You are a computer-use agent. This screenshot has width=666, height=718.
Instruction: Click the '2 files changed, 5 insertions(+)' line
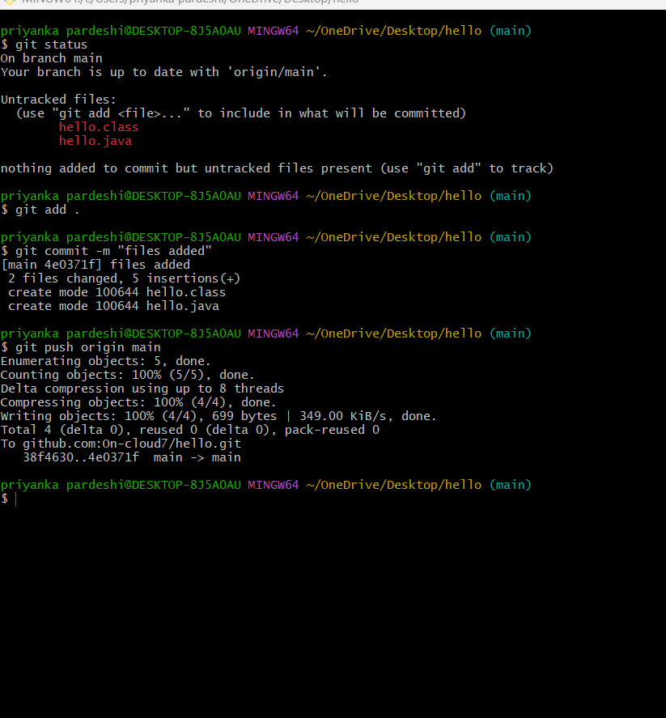coord(124,278)
